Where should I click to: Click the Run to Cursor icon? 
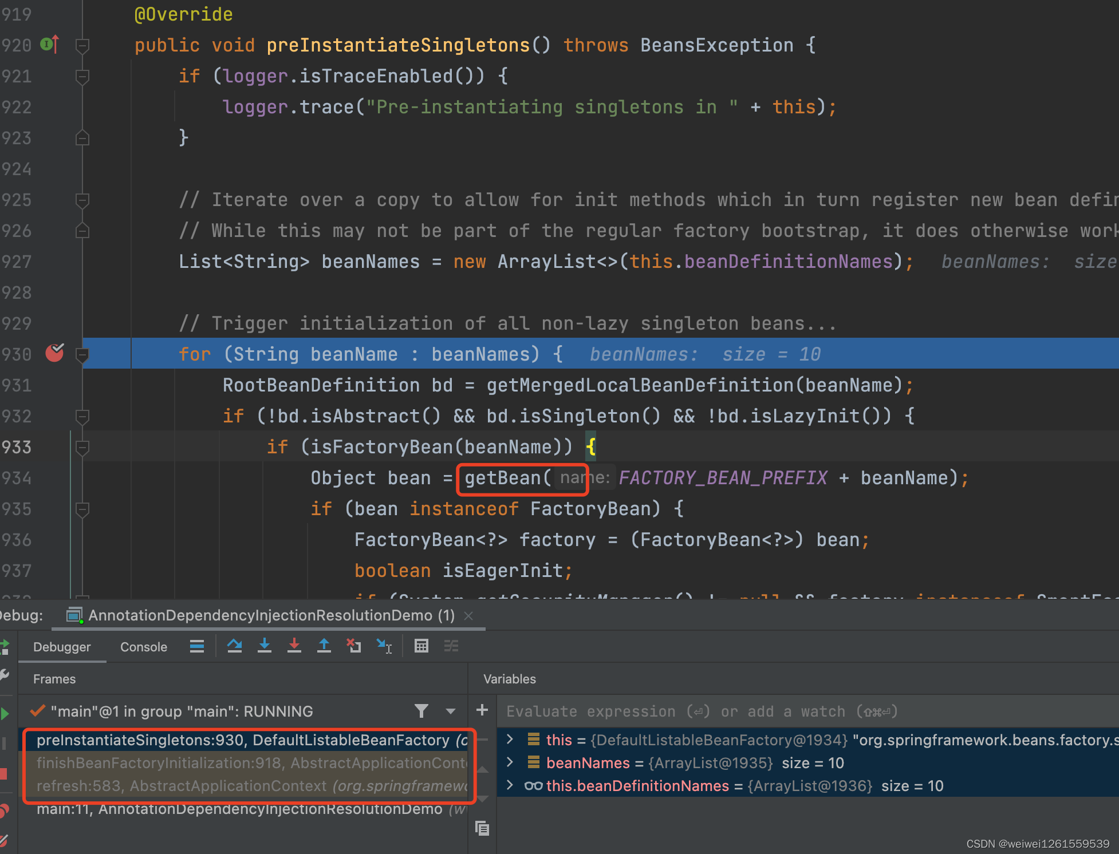[384, 646]
